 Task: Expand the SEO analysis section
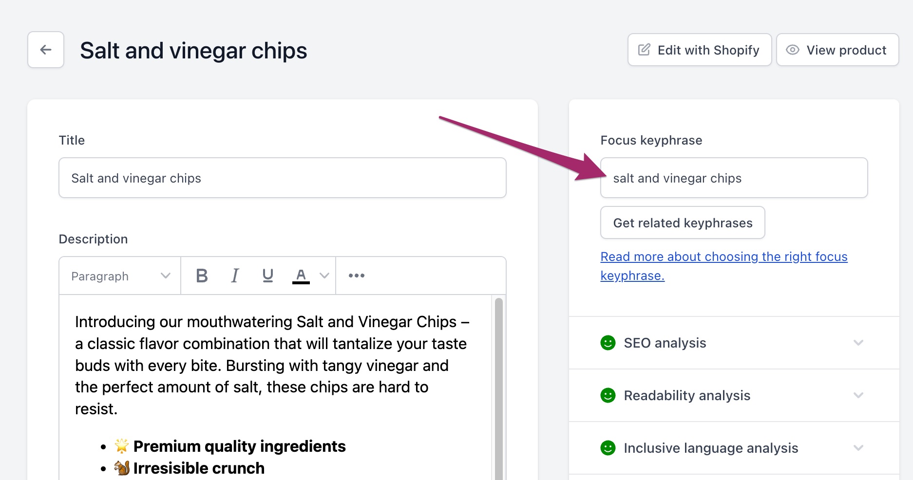[x=857, y=343]
